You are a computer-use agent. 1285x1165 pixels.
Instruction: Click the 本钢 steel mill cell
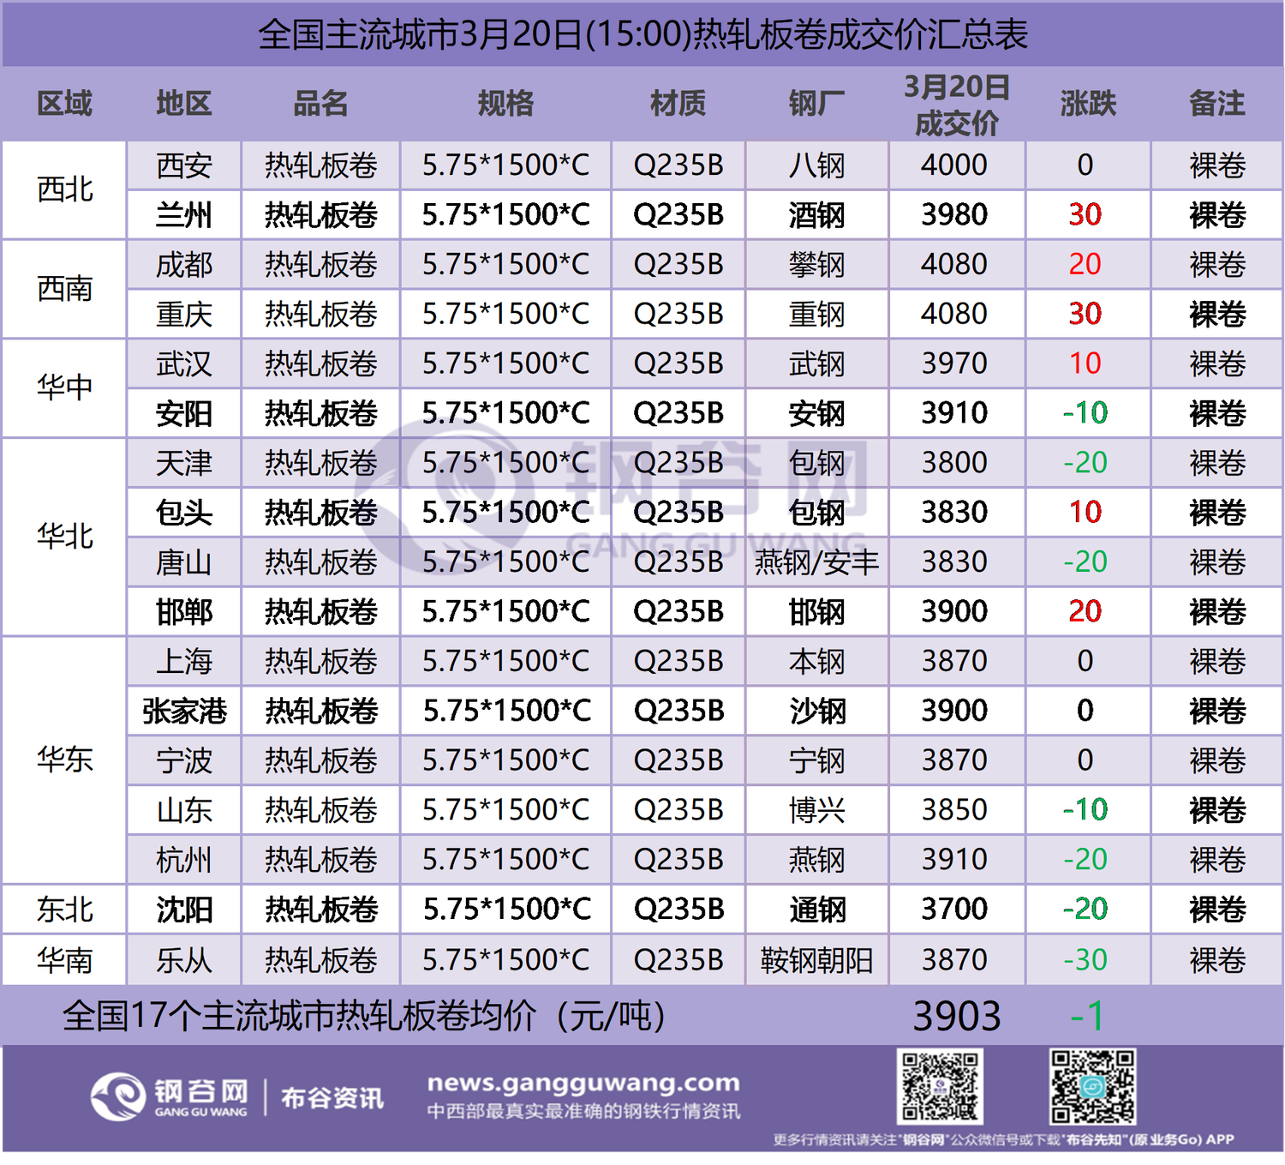(x=817, y=662)
